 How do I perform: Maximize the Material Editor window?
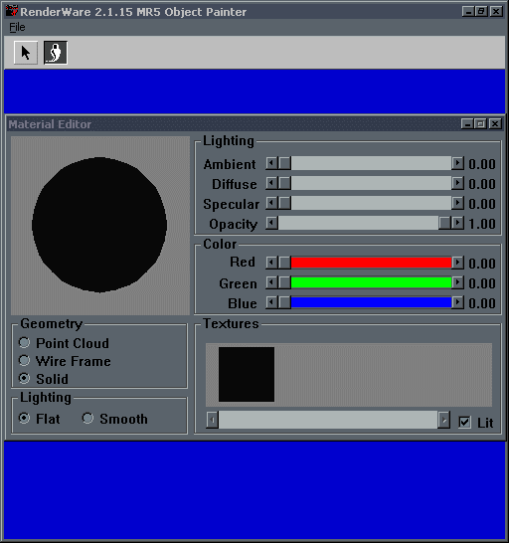[480, 123]
